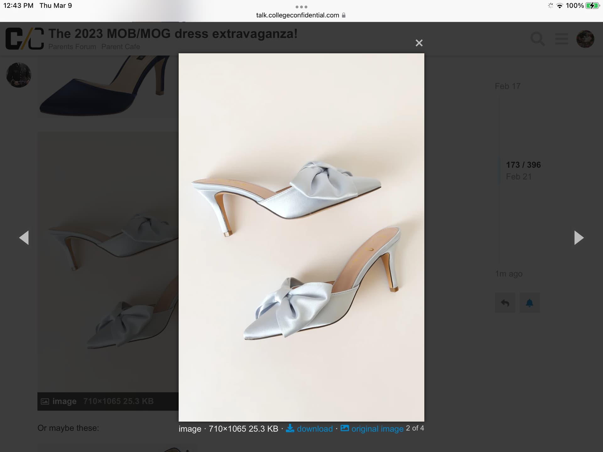The height and width of the screenshot is (452, 603).
Task: Close the image lightbox with X
Action: [419, 43]
